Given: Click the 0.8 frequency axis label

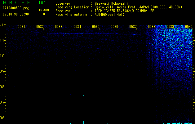Looking at the screenshot, I should [2, 87].
